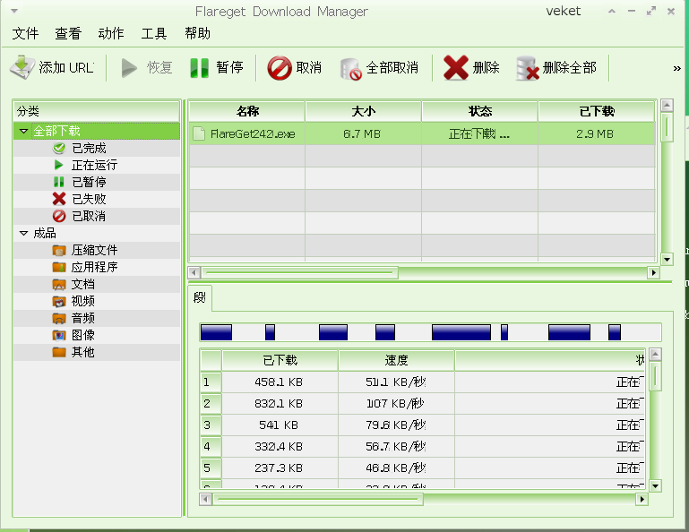Image resolution: width=689 pixels, height=532 pixels.
Task: Sort downloads by 状态 column header
Action: pos(480,111)
